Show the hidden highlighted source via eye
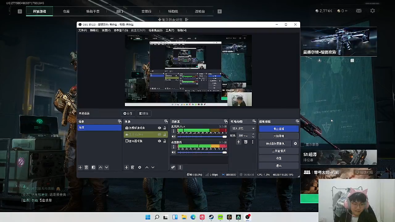Image resolution: width=395 pixels, height=222 pixels. pyautogui.click(x=159, y=134)
